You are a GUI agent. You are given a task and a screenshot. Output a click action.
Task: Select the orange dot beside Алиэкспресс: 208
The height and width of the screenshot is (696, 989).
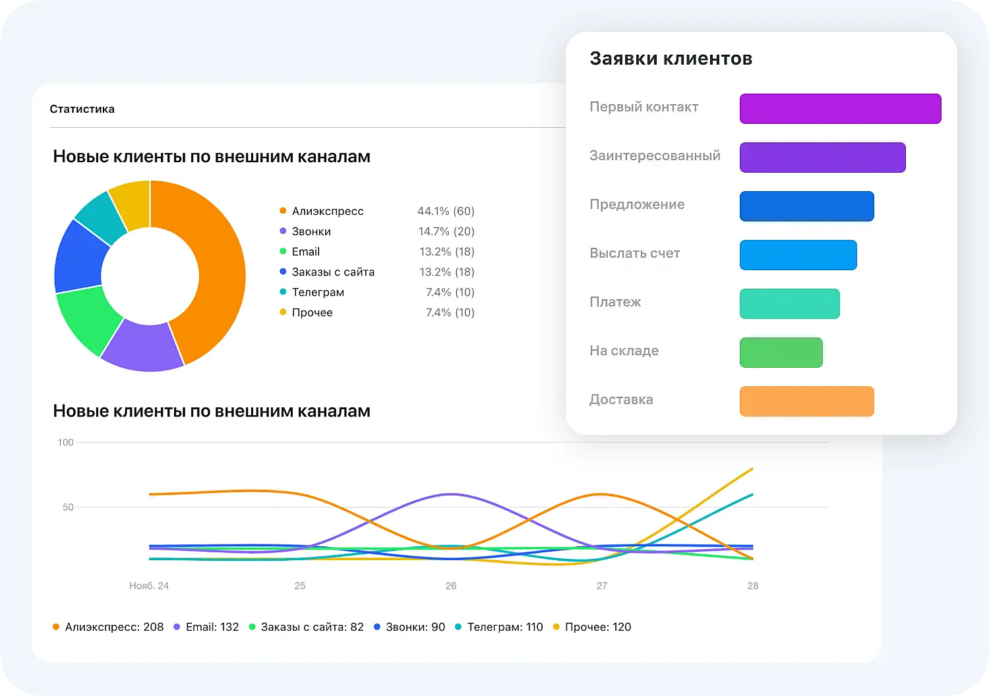coord(56,627)
